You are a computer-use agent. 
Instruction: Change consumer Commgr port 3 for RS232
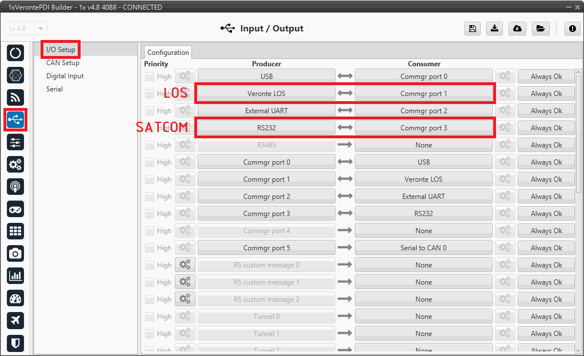coord(423,128)
